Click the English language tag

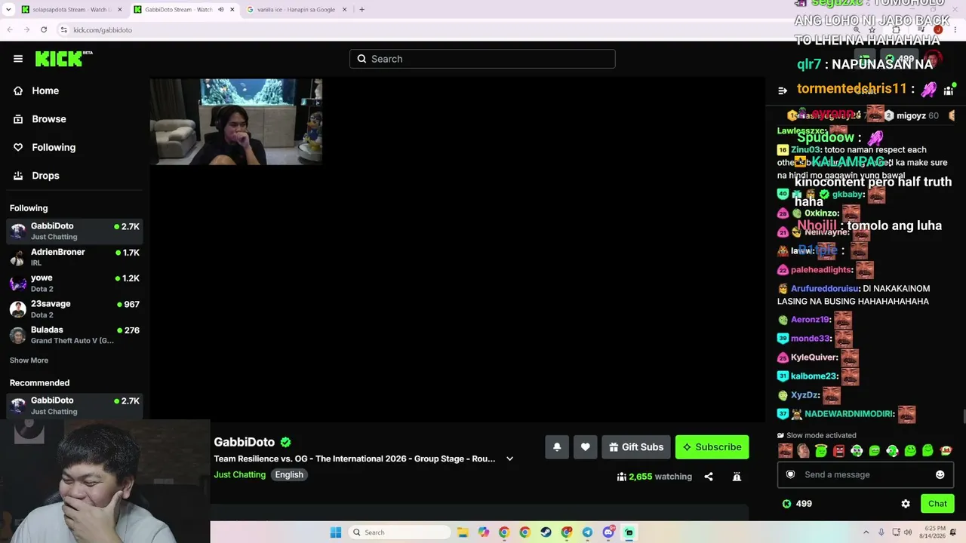(289, 474)
